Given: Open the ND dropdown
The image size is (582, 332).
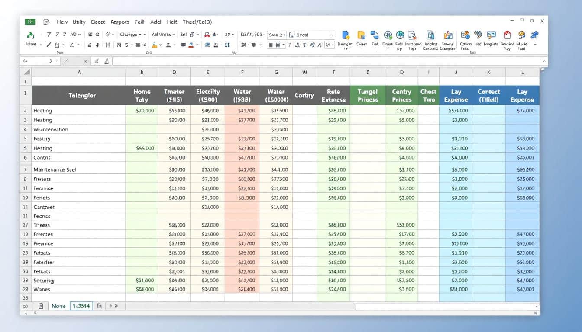Looking at the screenshot, I should (76, 35).
